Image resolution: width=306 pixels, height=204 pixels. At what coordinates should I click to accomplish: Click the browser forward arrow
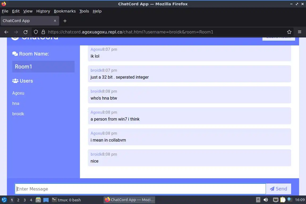(16, 32)
